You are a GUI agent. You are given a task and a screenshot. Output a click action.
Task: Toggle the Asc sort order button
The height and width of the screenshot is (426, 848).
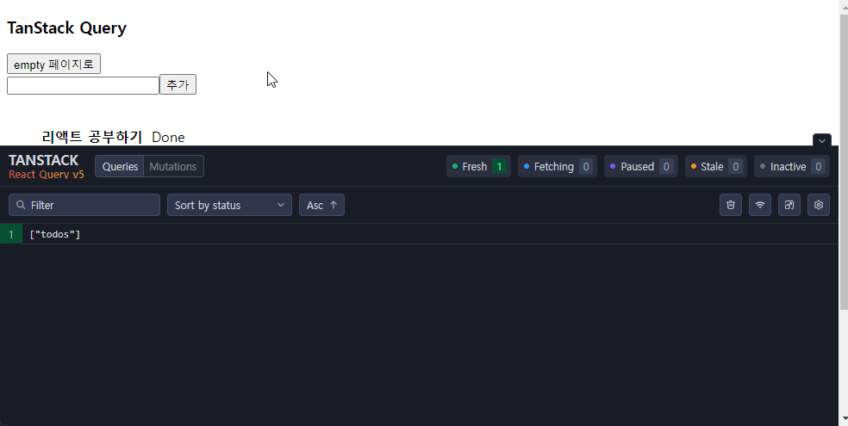coord(321,205)
